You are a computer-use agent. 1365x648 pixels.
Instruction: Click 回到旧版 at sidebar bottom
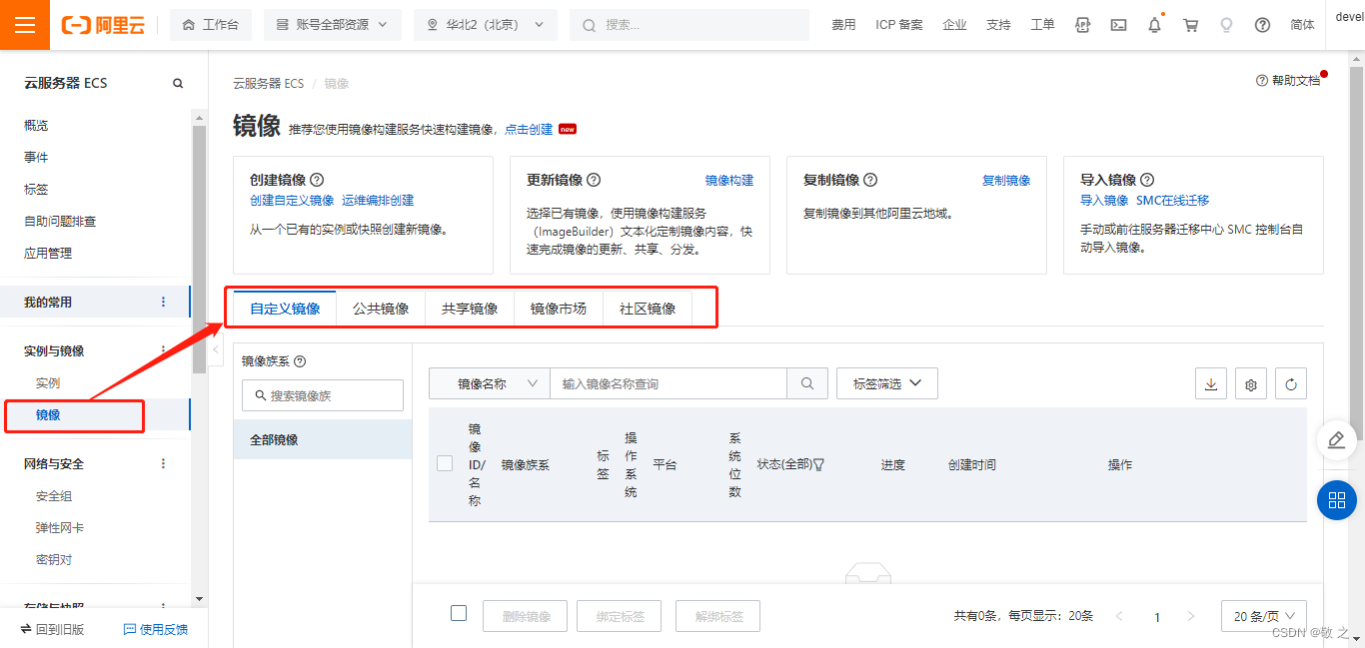pyautogui.click(x=53, y=629)
